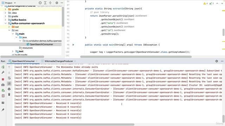Go to previous highlighted error arrow

point(217,3)
